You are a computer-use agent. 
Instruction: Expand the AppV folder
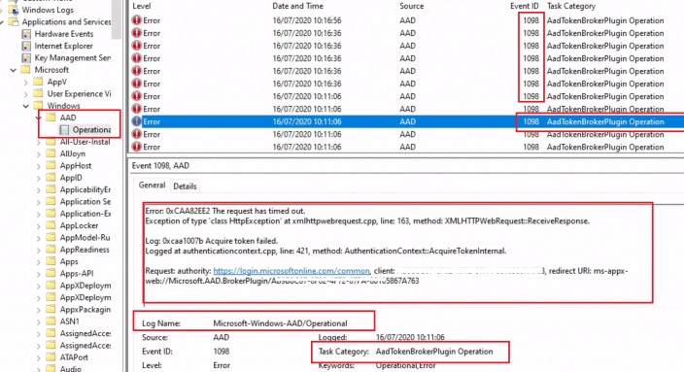pyautogui.click(x=25, y=82)
